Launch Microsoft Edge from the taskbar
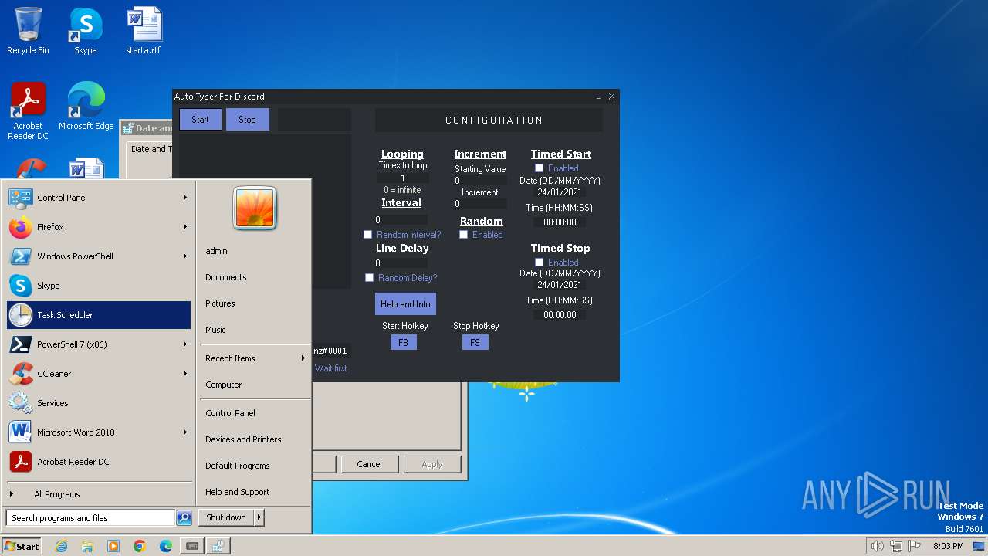988x556 pixels. (x=166, y=546)
